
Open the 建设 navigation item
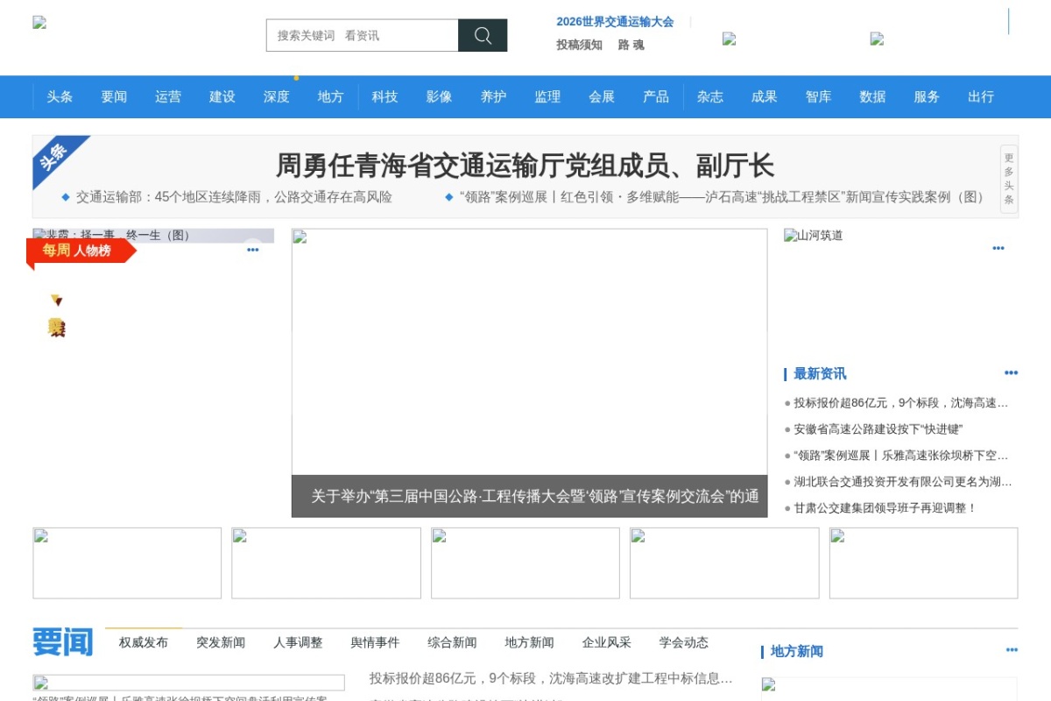[x=222, y=96]
